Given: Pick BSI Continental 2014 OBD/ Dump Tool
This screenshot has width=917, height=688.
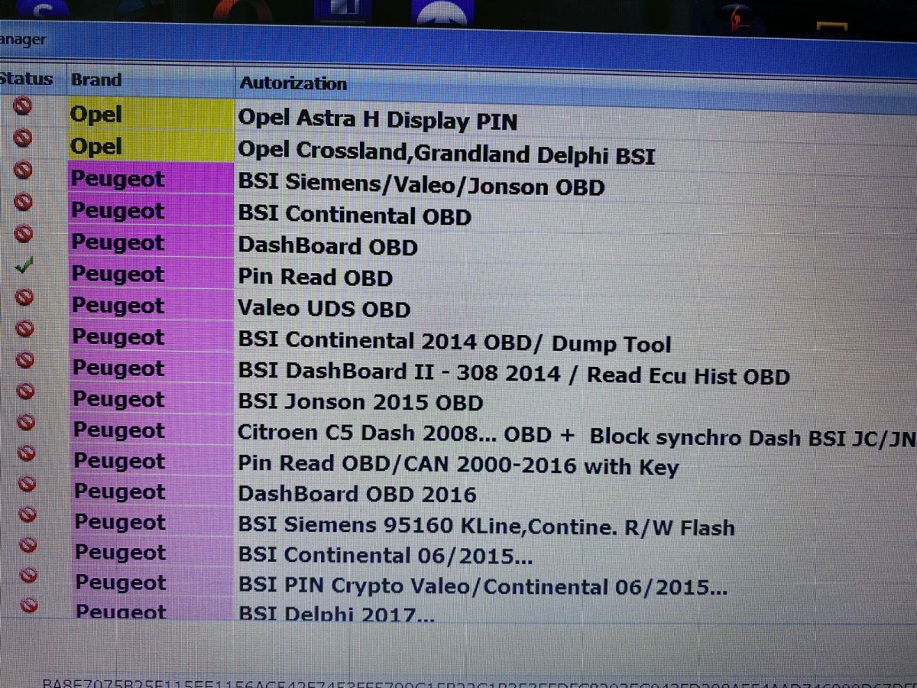Looking at the screenshot, I should pos(455,342).
